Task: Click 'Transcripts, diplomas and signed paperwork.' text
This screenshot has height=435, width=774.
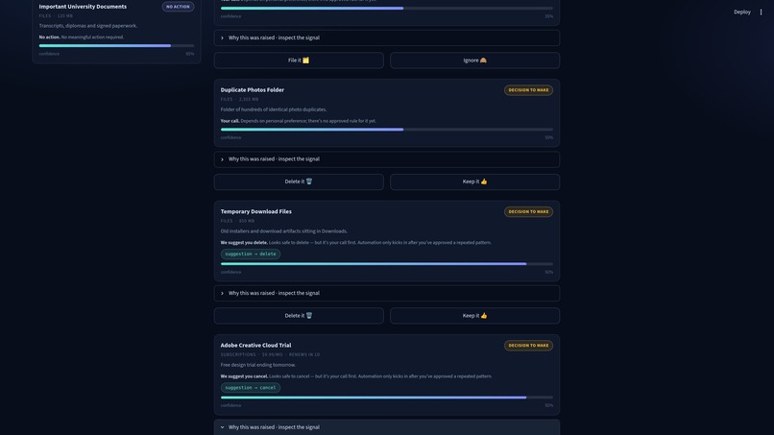Action: point(88,26)
